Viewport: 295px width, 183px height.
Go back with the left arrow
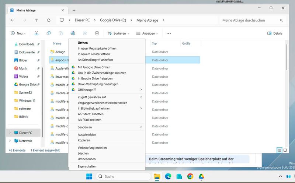coord(13,20)
